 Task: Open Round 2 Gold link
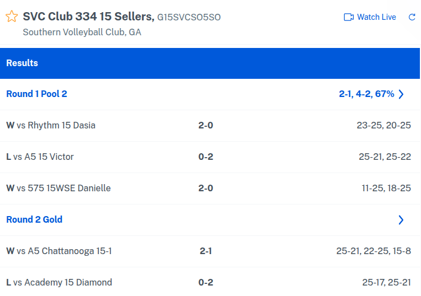tap(34, 219)
